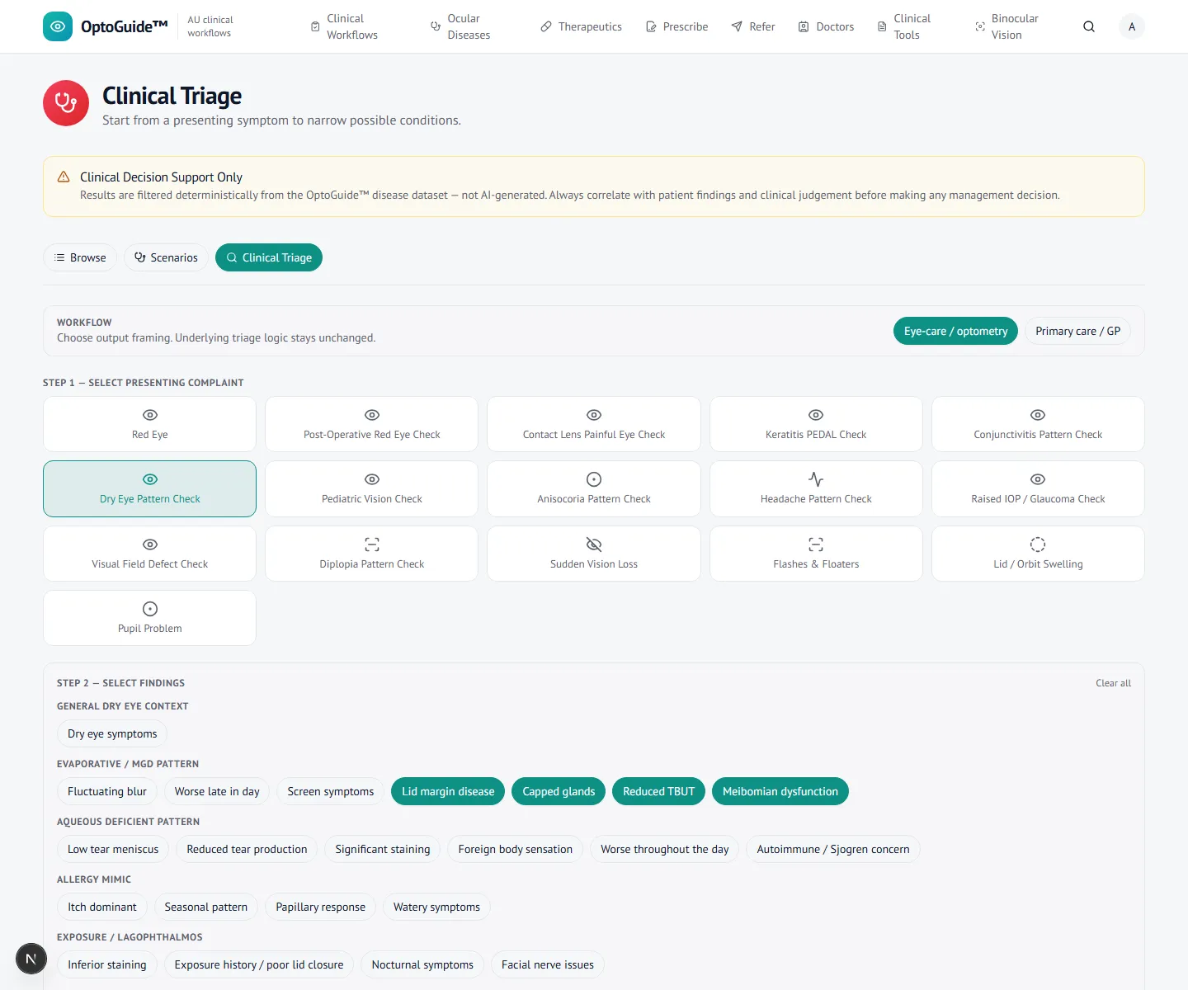Switch workflow to Primary care / GP
The image size is (1188, 990).
[x=1077, y=331]
